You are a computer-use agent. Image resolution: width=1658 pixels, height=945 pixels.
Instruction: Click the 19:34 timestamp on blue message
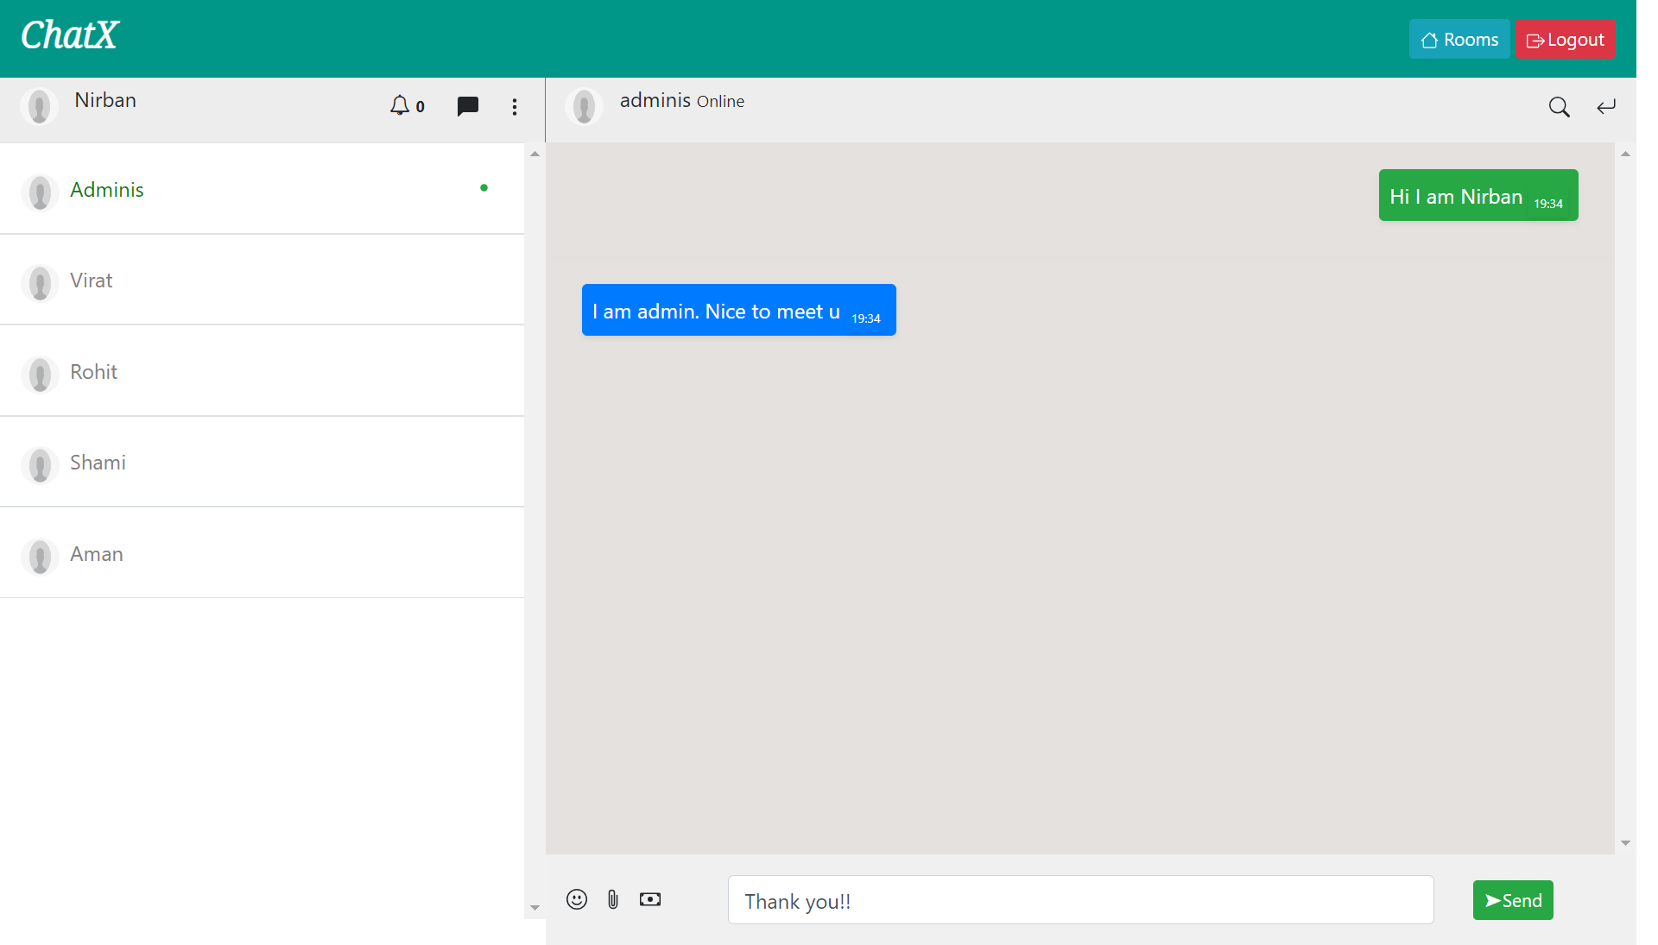(866, 318)
